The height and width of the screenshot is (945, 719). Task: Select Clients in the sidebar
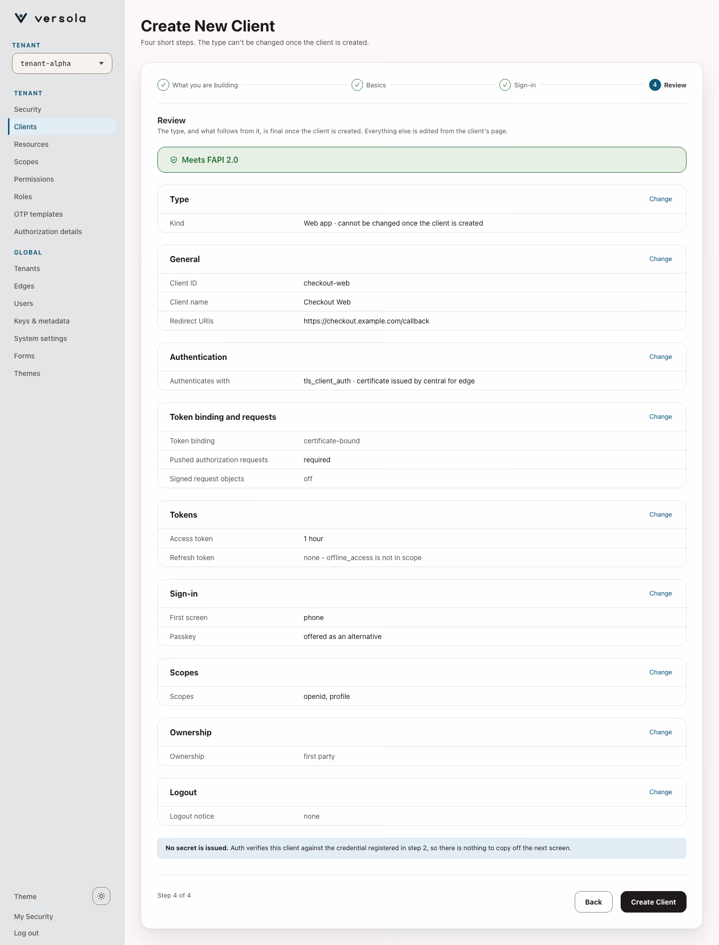(62, 127)
